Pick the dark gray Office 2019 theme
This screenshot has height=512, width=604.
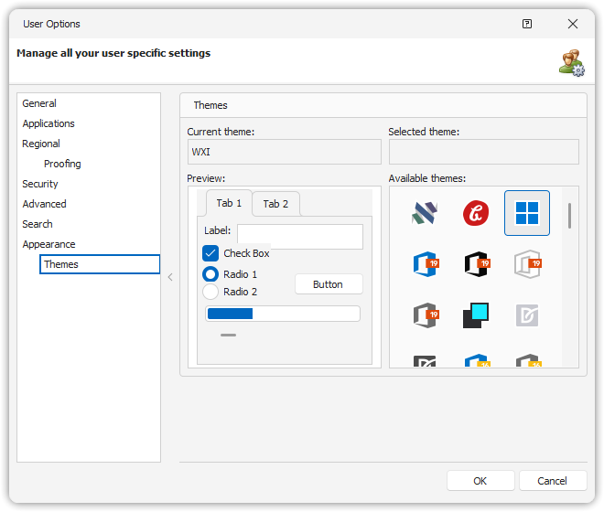[425, 315]
